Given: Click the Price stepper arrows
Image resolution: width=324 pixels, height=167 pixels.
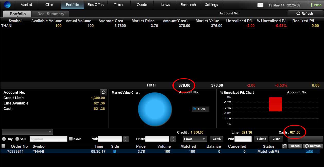Looking at the screenshot, I should tap(173, 139).
